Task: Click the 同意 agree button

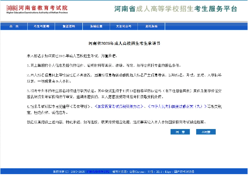Action: pyautogui.click(x=180, y=132)
